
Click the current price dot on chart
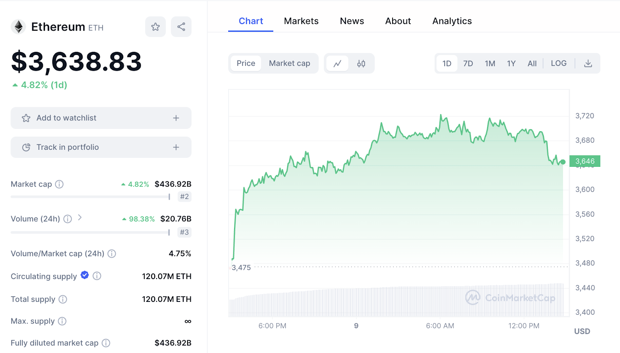pyautogui.click(x=563, y=162)
